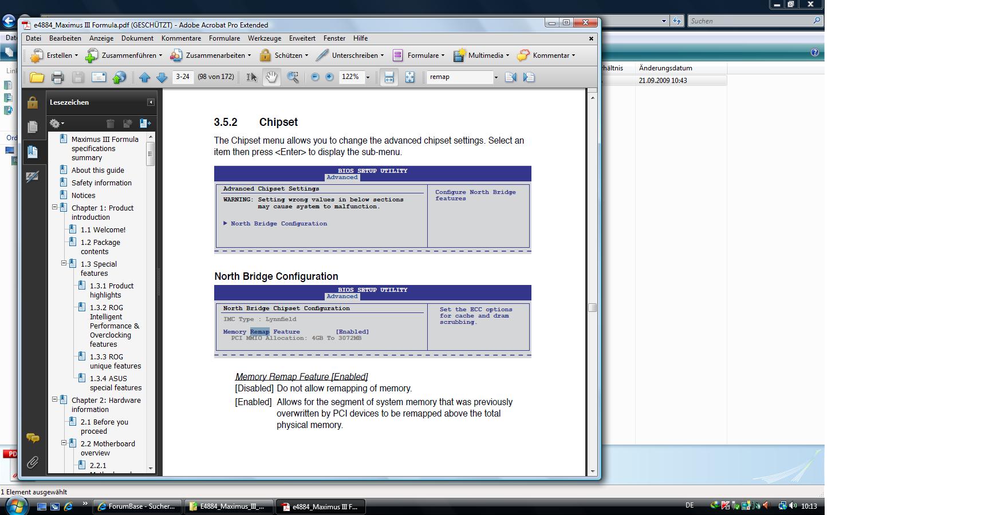
Task: Open the Werkzeuge menu
Action: coord(265,38)
